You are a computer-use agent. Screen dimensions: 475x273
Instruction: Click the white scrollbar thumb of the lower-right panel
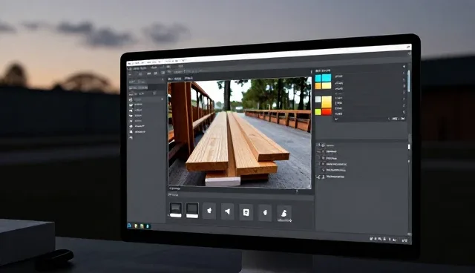409,147
